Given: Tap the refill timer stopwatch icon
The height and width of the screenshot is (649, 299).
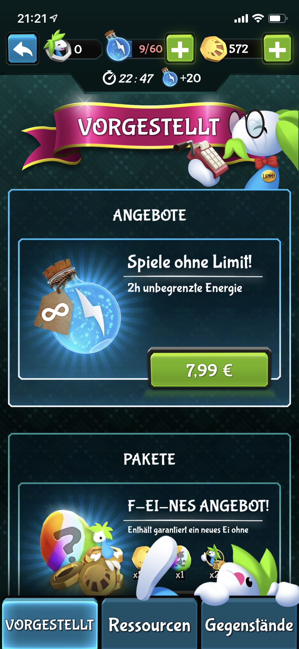Looking at the screenshot, I should click(x=109, y=78).
